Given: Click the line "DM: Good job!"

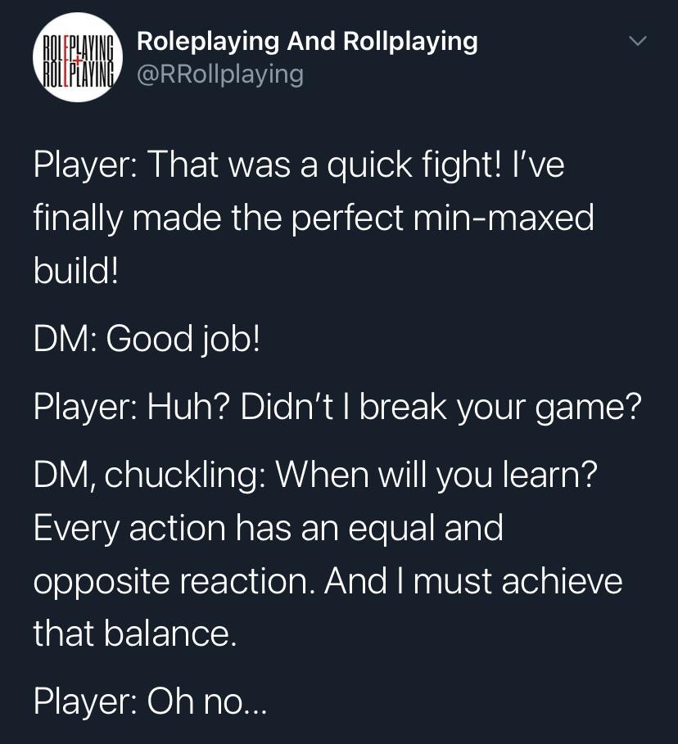Looking at the screenshot, I should pyautogui.click(x=147, y=338).
